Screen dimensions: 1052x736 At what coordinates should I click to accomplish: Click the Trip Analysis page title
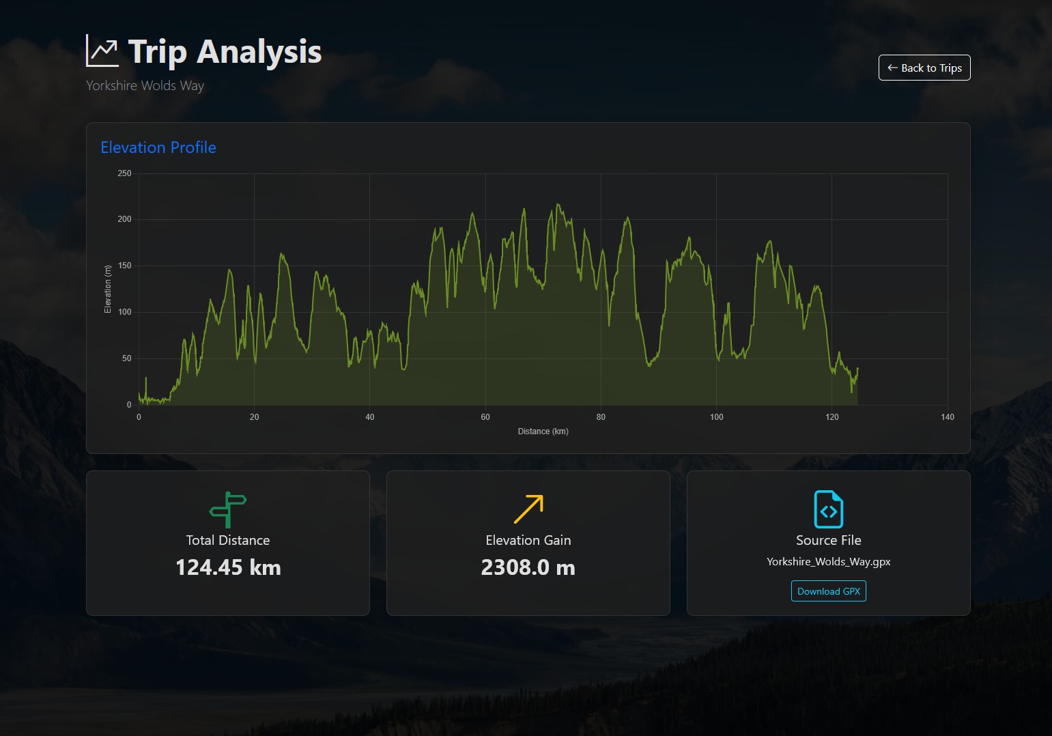coord(224,51)
